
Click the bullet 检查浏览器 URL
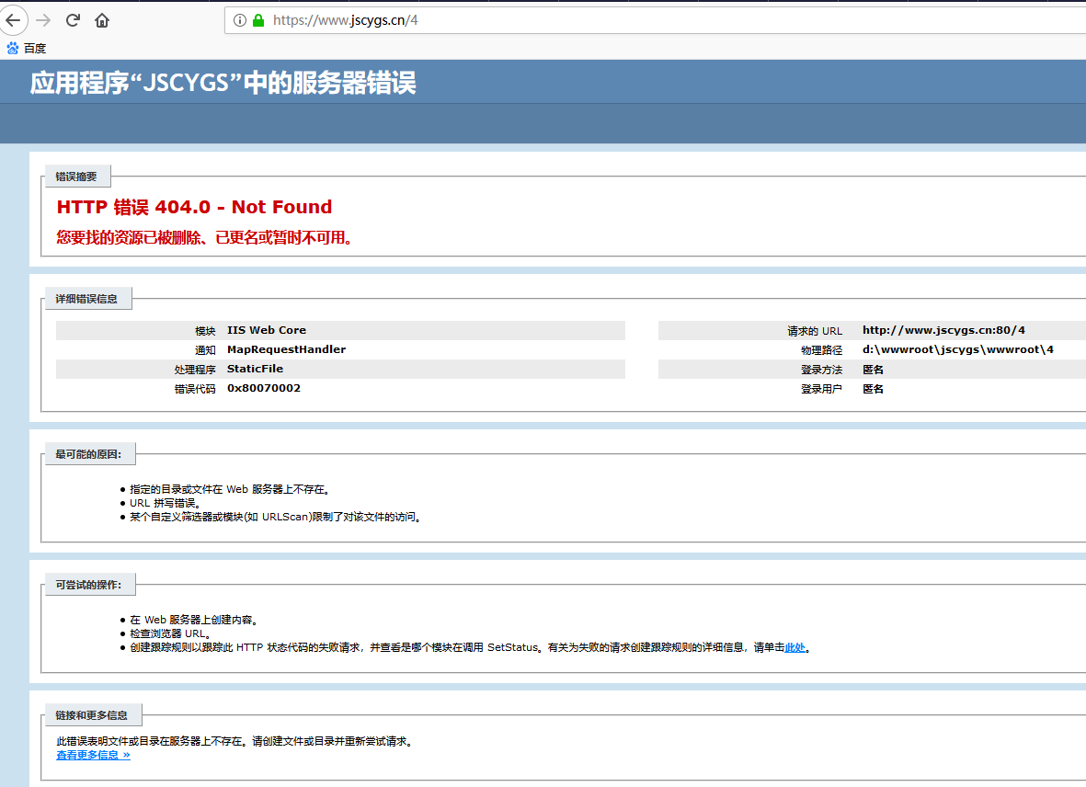click(170, 634)
